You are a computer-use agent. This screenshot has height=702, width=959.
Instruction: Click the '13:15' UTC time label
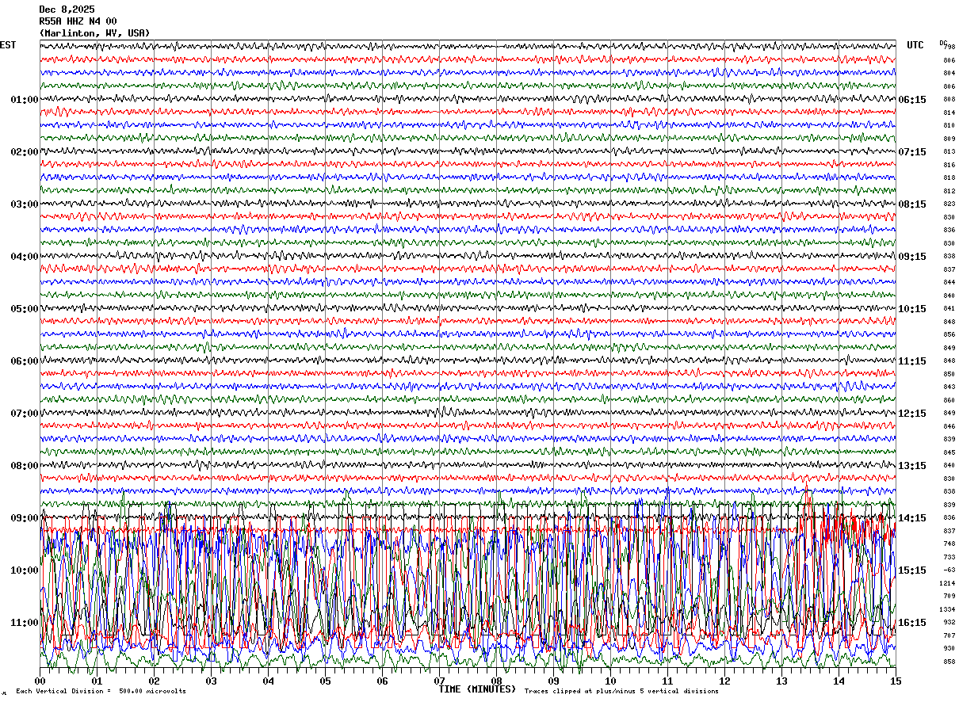coord(911,466)
